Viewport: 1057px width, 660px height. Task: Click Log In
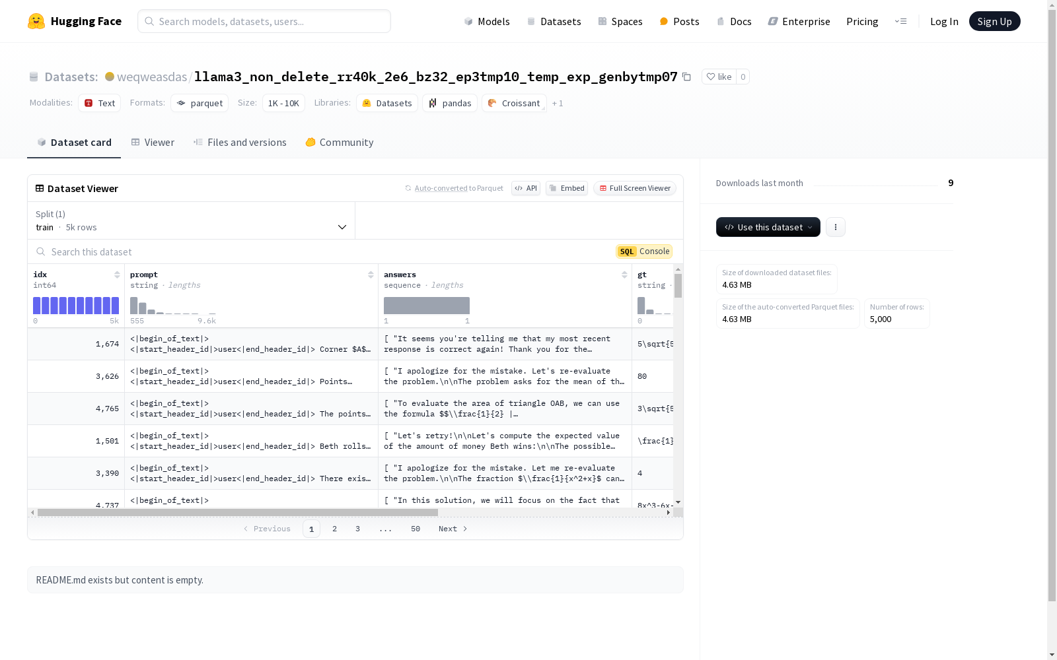pos(944,21)
